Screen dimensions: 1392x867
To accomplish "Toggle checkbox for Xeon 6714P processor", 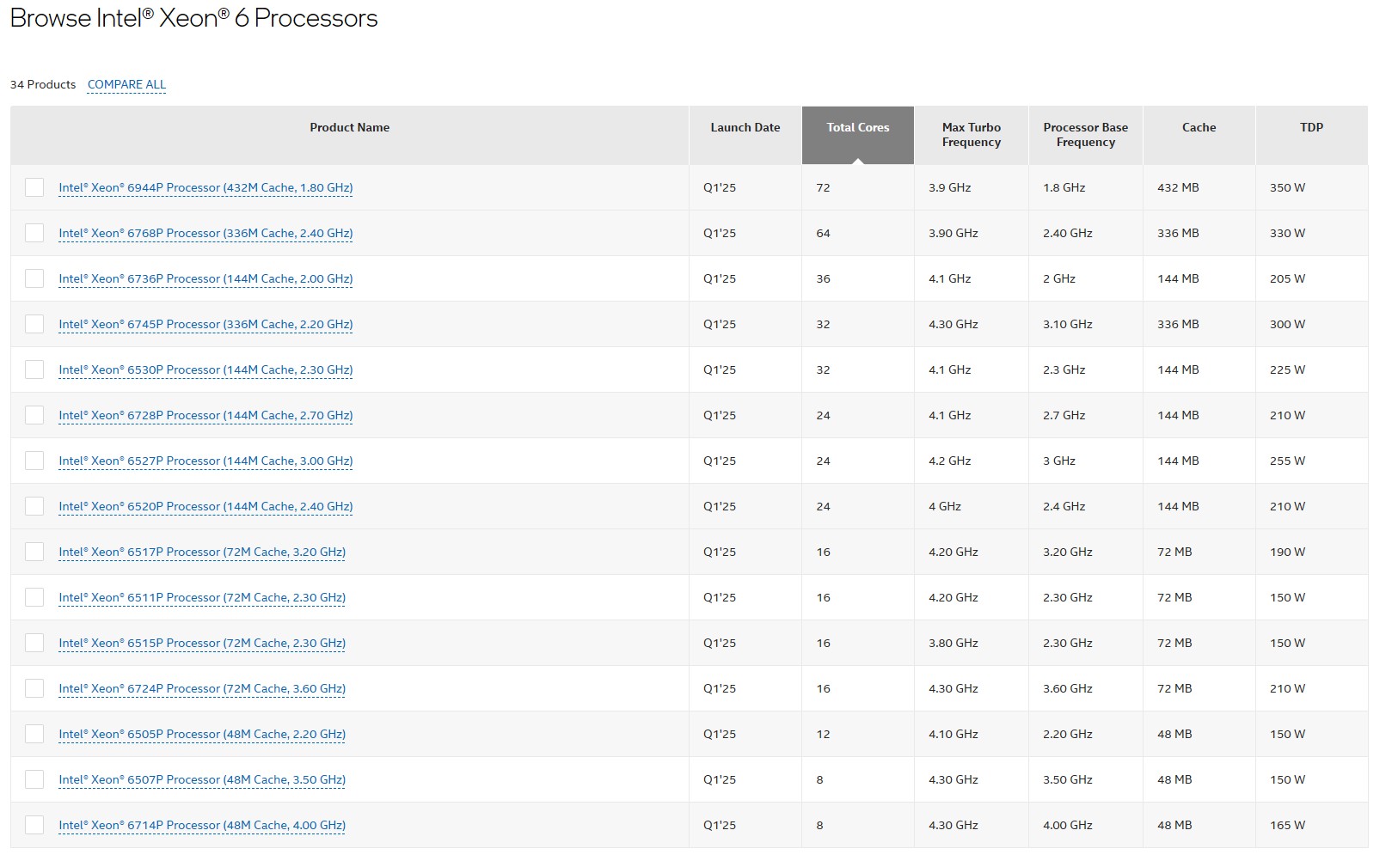I will [34, 825].
